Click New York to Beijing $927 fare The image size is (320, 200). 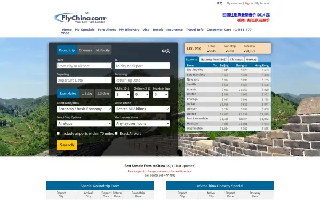pos(225,80)
